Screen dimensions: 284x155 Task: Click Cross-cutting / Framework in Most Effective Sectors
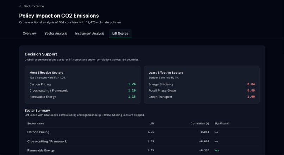coord(49,91)
